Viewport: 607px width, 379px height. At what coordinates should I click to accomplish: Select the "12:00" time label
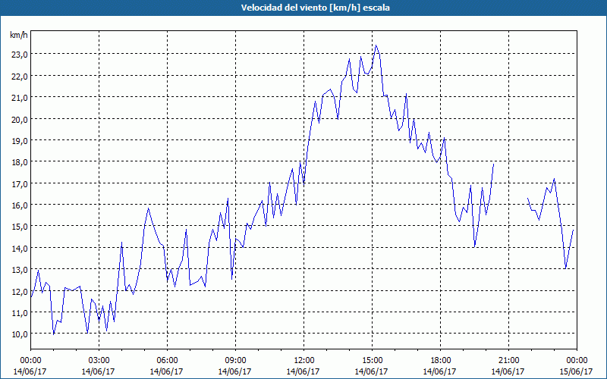click(304, 361)
